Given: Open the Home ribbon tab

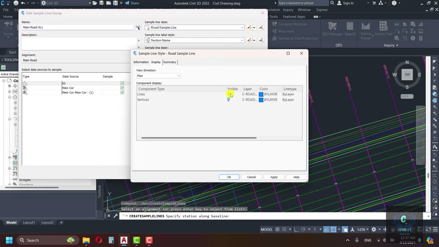Looking at the screenshot, I should (8, 16).
